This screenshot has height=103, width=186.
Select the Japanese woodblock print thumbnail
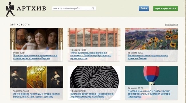[94, 37]
